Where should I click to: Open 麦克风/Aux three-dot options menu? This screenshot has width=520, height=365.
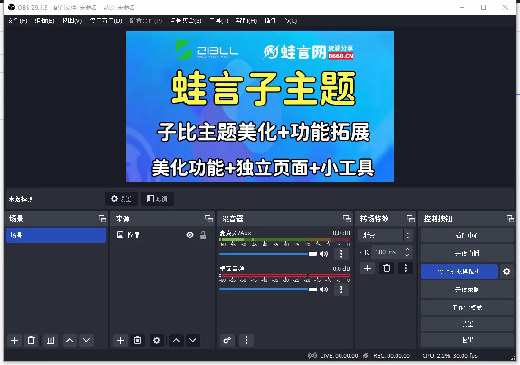pos(341,254)
